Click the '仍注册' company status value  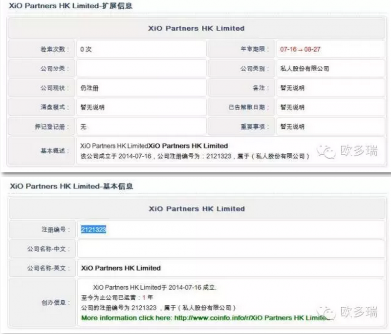click(89, 88)
